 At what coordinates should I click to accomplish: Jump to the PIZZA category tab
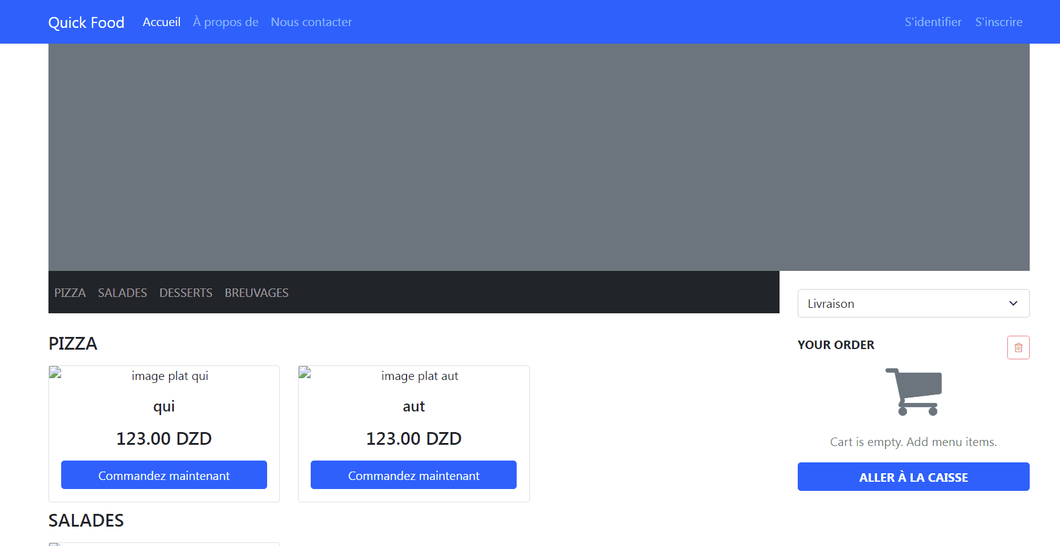(70, 293)
